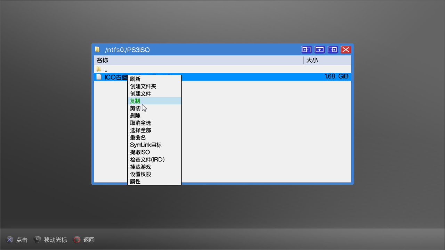
Task: Choose 提取ISO menu entry
Action: pos(154,152)
